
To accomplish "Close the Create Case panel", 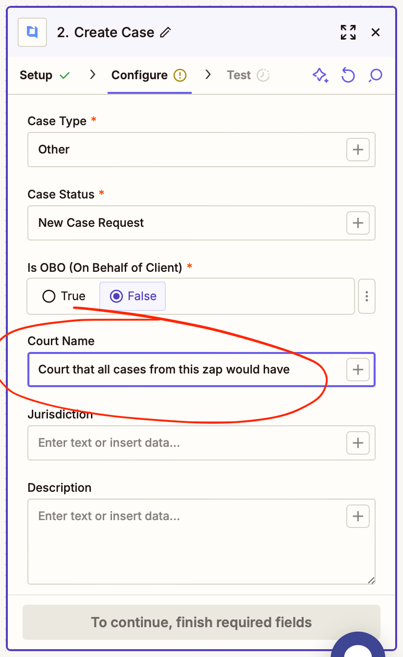I will tap(376, 33).
